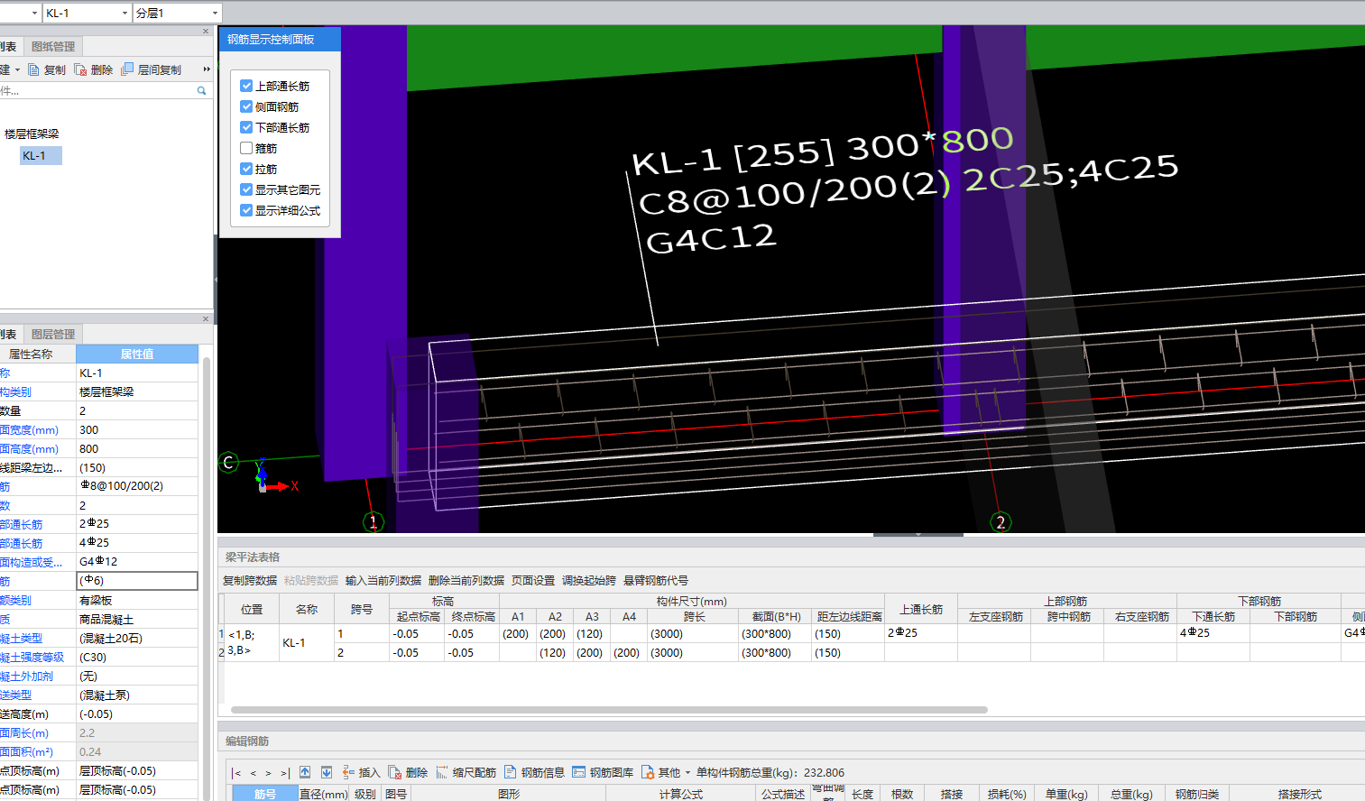Toggle the 下部通长筋 checkbox
The width and height of the screenshot is (1365, 801).
click(246, 127)
